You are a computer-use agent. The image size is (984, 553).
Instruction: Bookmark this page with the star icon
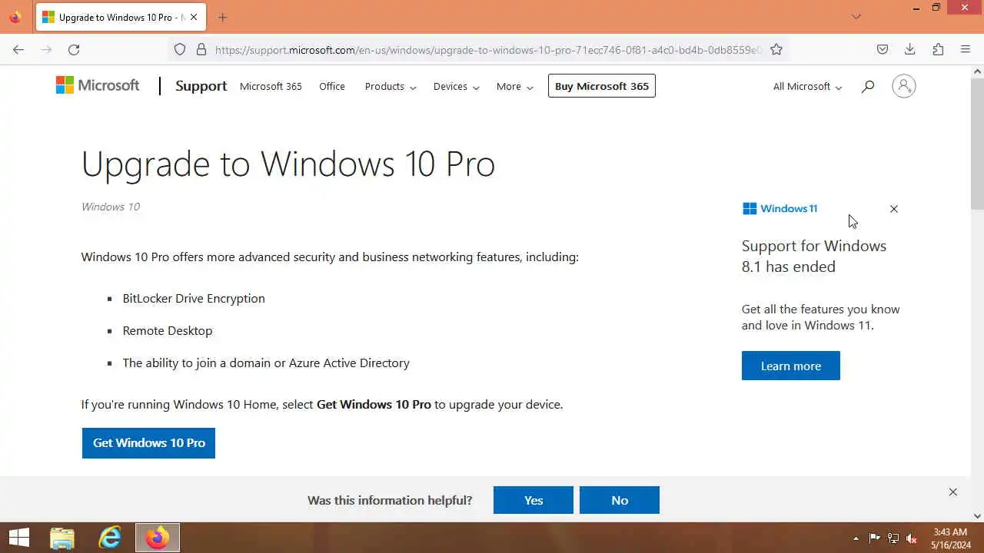coord(776,49)
